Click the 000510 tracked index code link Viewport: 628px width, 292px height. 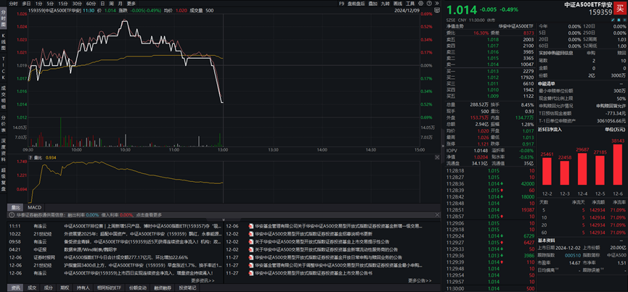571,255
